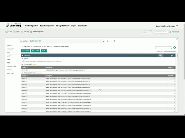Click Product # header in Heatsink table

tap(25, 67)
